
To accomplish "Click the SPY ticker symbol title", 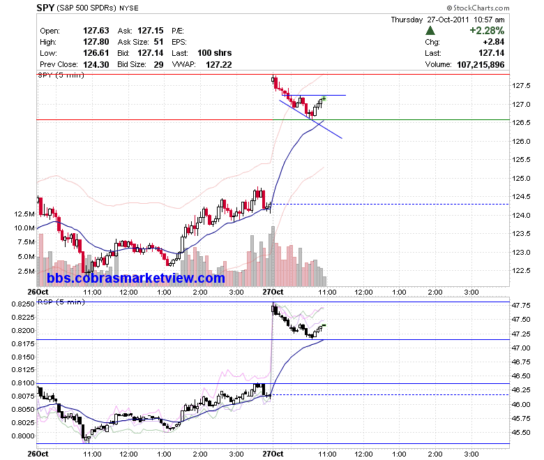I will coord(45,8).
